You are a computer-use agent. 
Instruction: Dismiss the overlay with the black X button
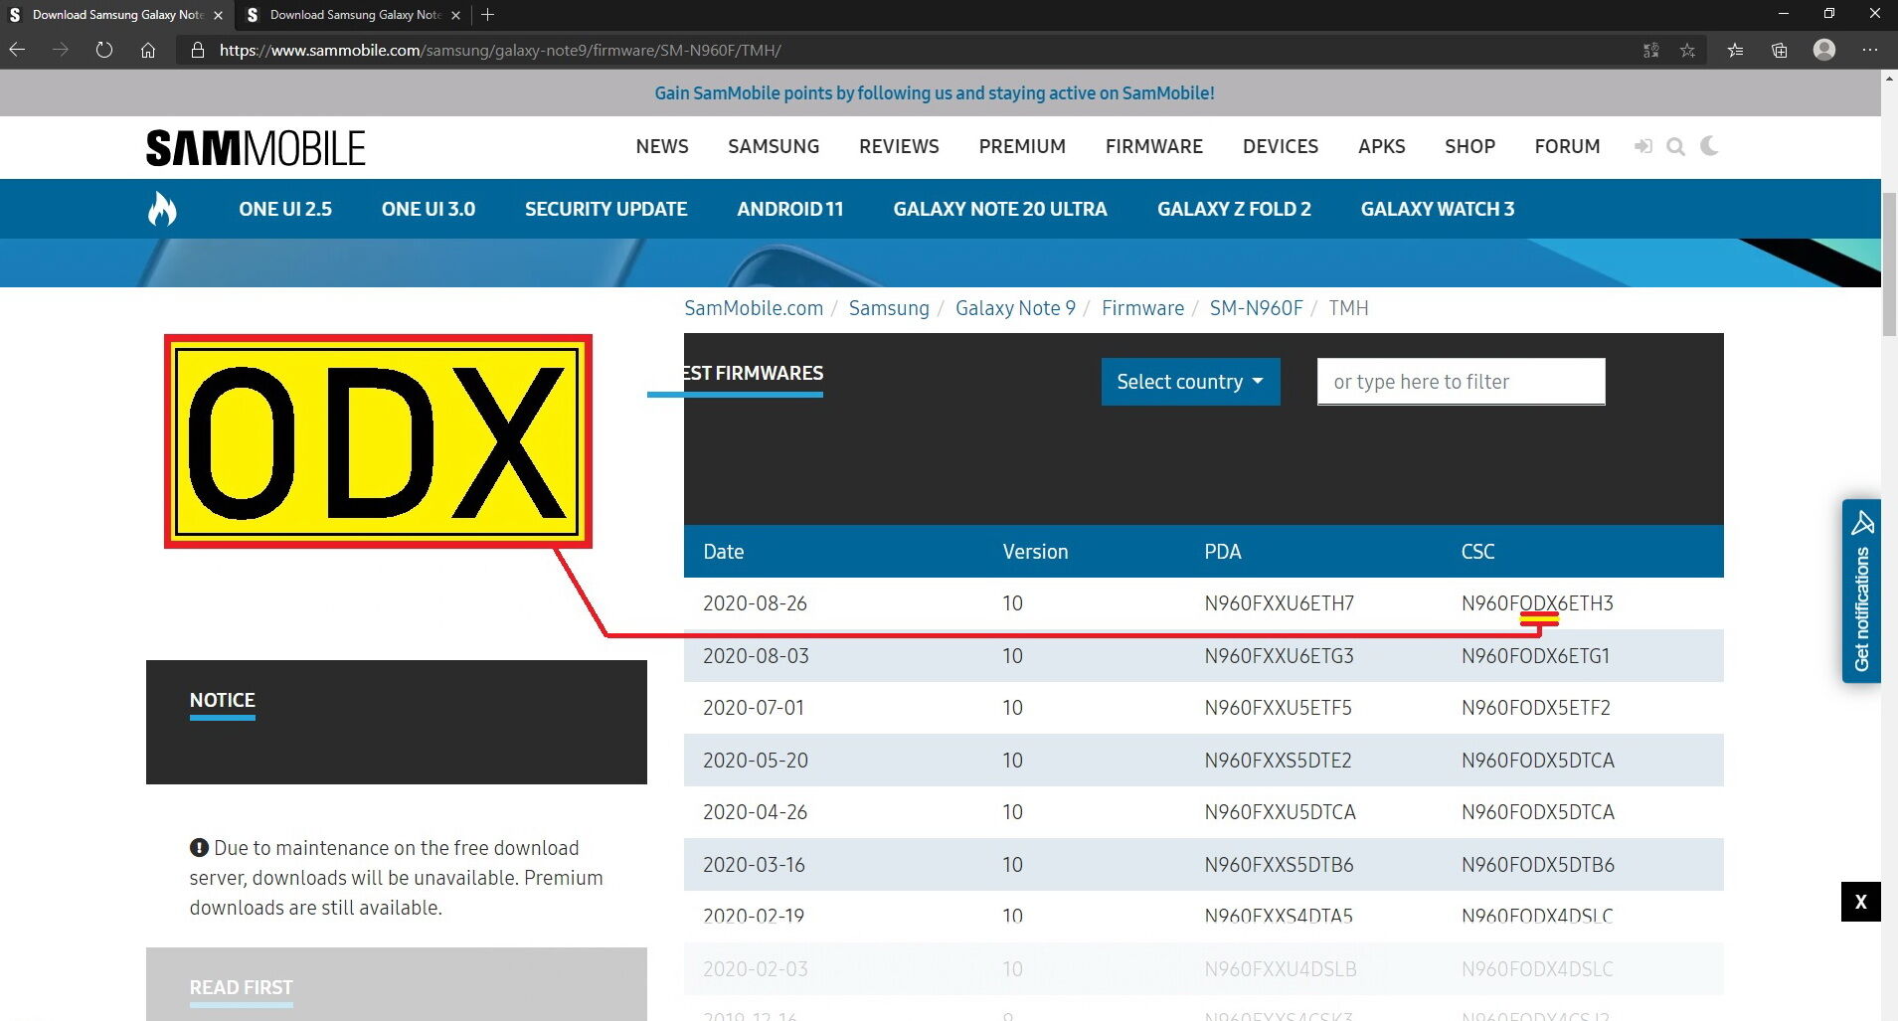coord(1860,902)
